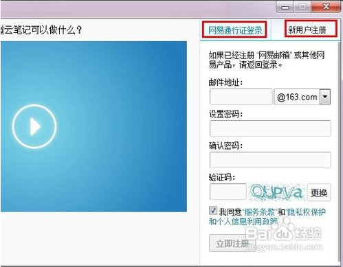This screenshot has height=267, width=343.
Task: Play the intro video with the circular play button
Action: tap(34, 126)
